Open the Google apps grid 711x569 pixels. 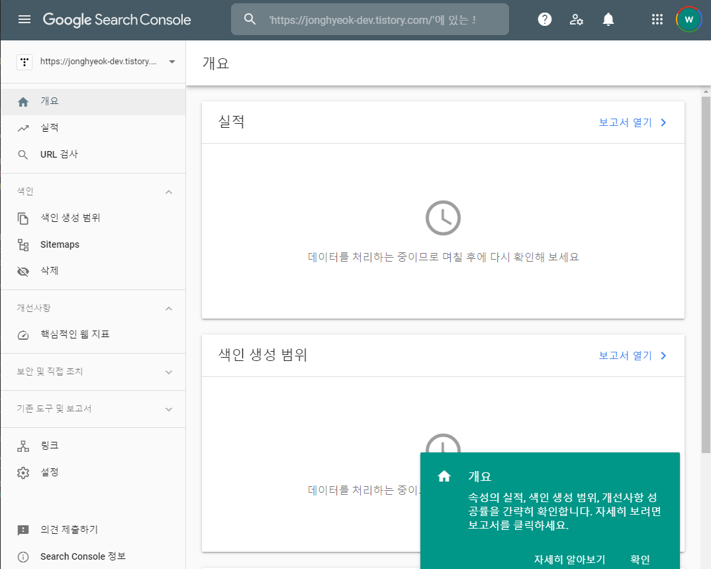click(657, 19)
